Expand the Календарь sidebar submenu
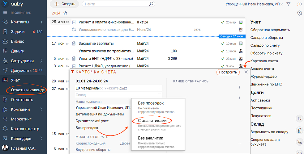The image size is (304, 154). pos(41,138)
